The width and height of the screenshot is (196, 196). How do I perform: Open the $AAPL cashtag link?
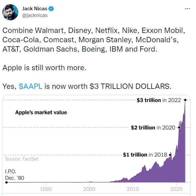(31, 86)
